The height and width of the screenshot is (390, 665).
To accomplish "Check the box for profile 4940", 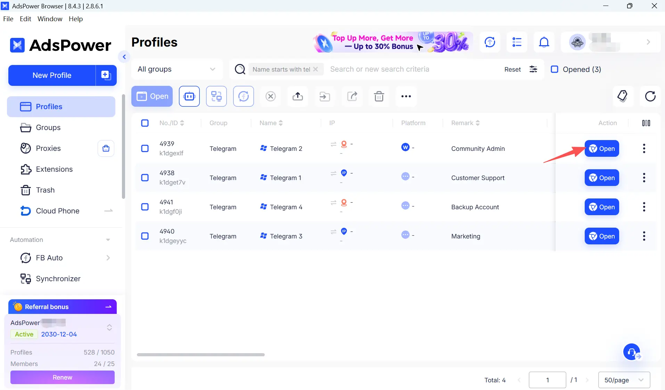I will [145, 236].
